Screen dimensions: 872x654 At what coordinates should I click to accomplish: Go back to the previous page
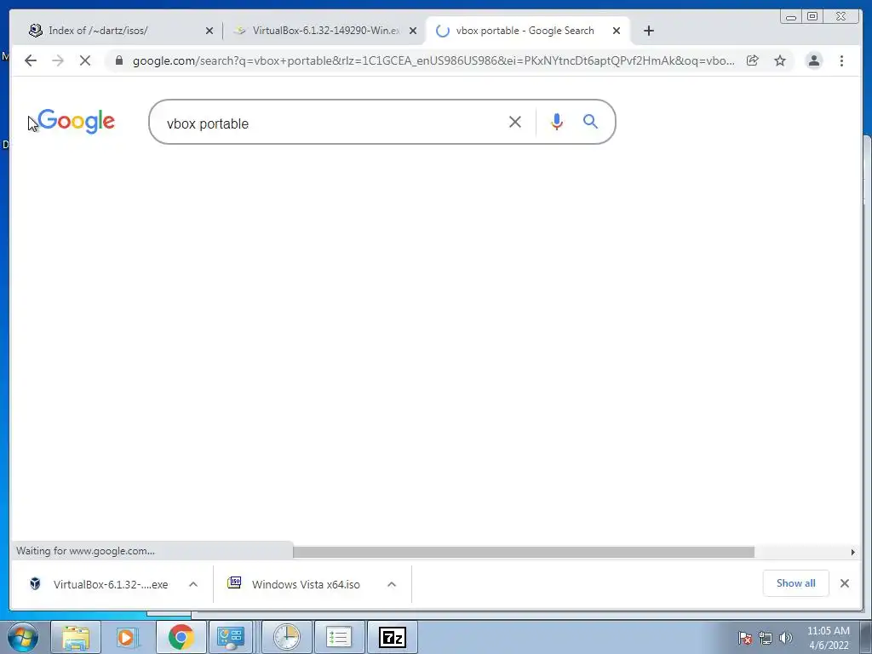pos(31,60)
